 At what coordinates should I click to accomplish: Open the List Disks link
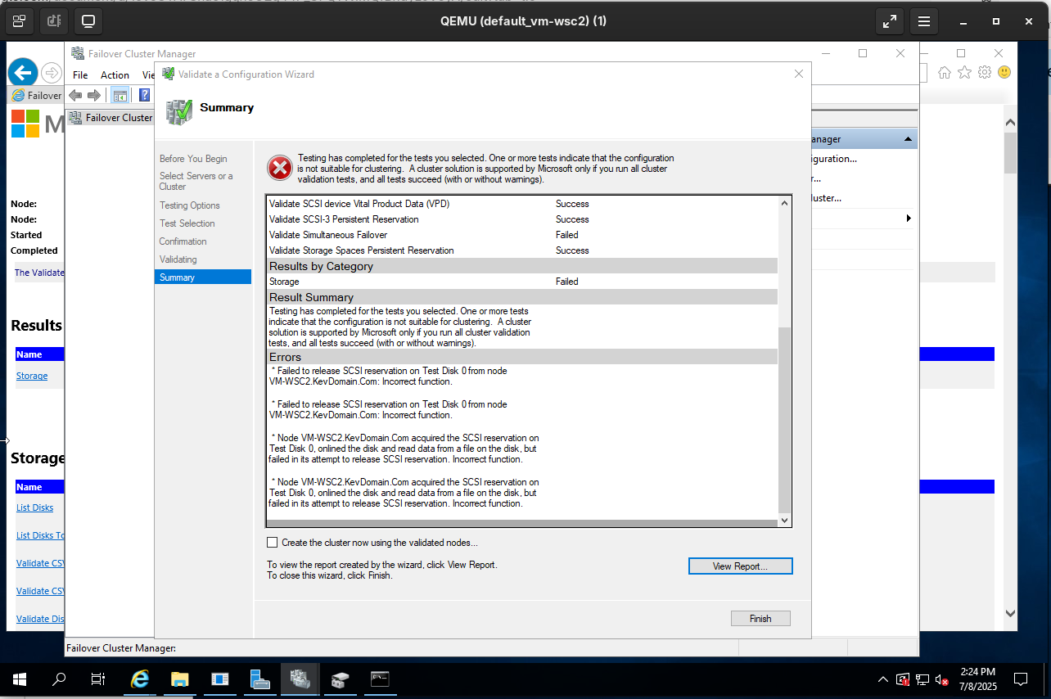click(x=35, y=507)
